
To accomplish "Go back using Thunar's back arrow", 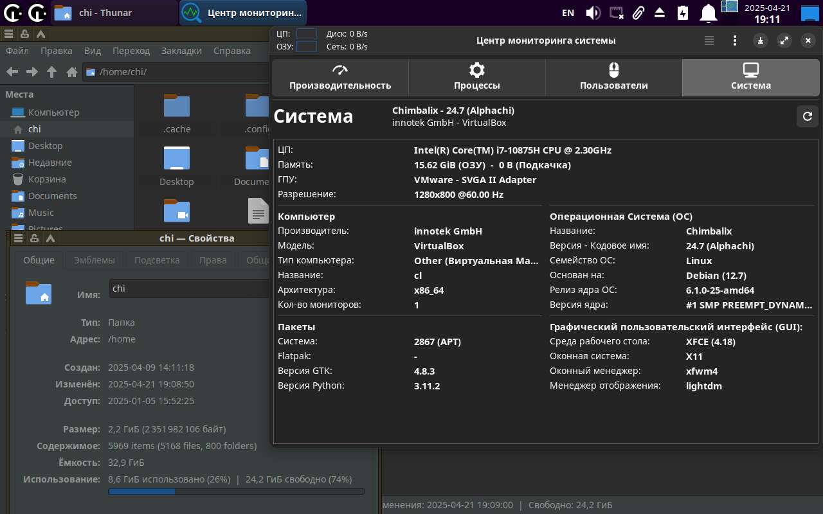I will (x=12, y=72).
